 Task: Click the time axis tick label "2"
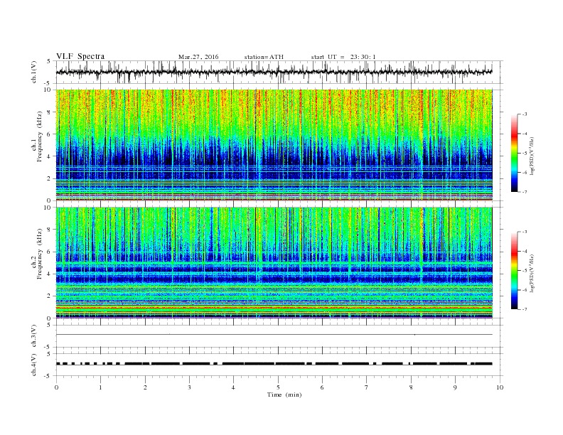pos(145,387)
